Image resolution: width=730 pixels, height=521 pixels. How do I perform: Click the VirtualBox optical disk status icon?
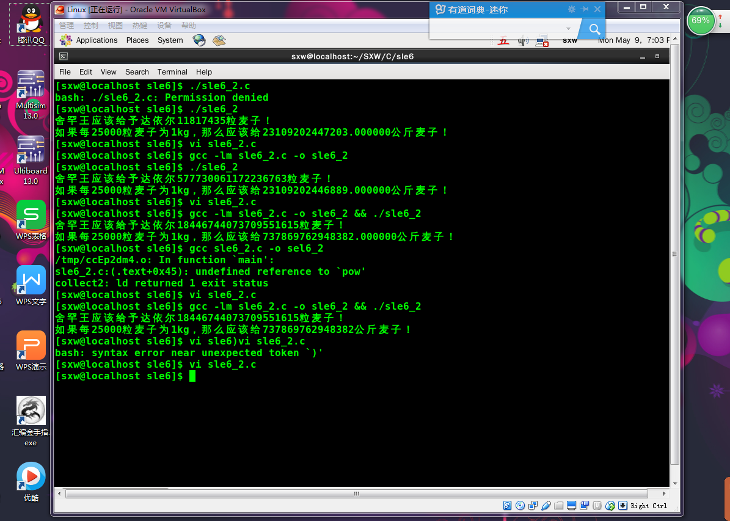pos(520,506)
